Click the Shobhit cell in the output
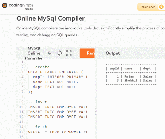This screenshot has height=139, width=165. [x=131, y=81]
